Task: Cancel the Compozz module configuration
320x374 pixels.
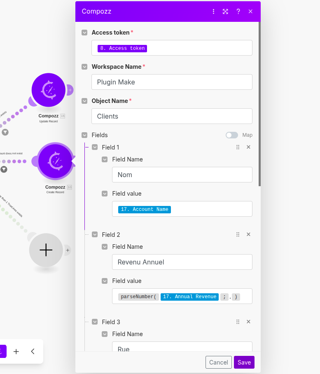Action: [218, 362]
